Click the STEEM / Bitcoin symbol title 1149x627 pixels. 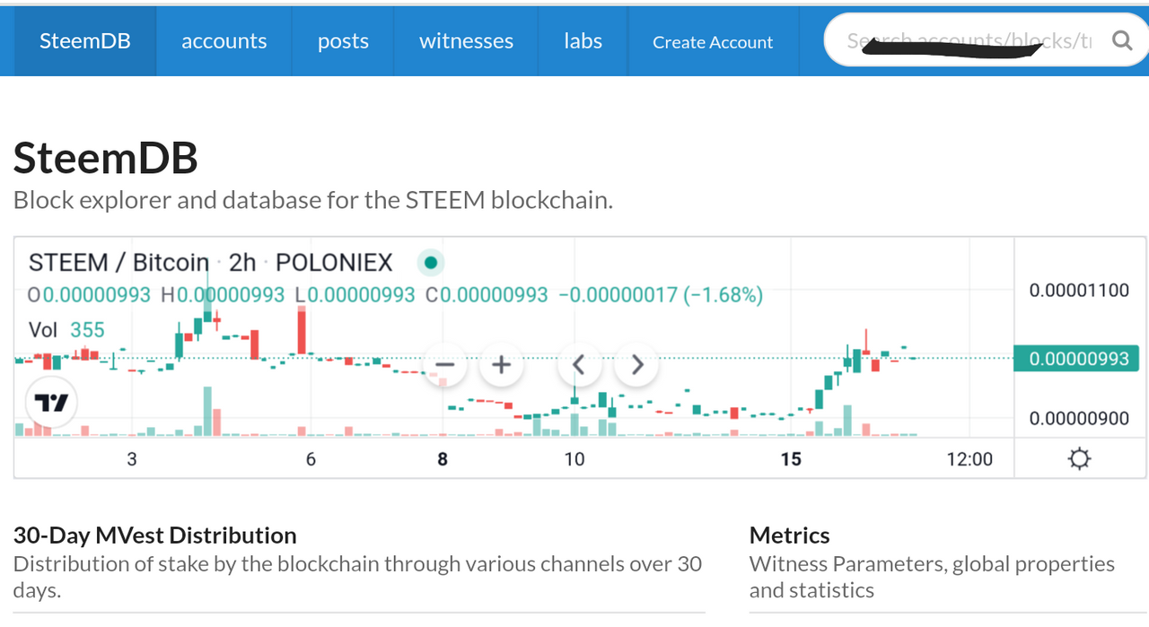[x=118, y=263]
